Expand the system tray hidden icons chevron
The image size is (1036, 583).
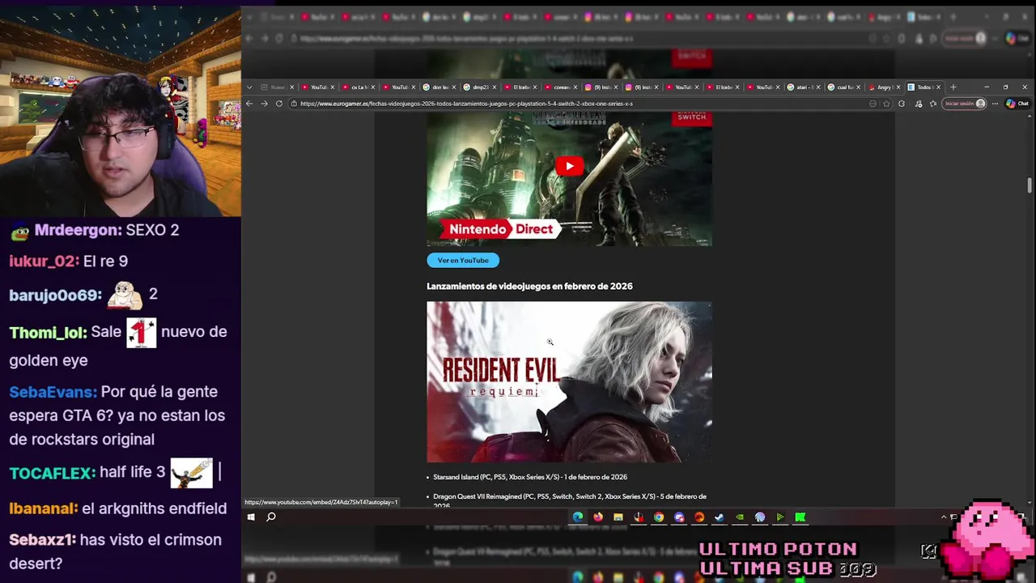[944, 517]
